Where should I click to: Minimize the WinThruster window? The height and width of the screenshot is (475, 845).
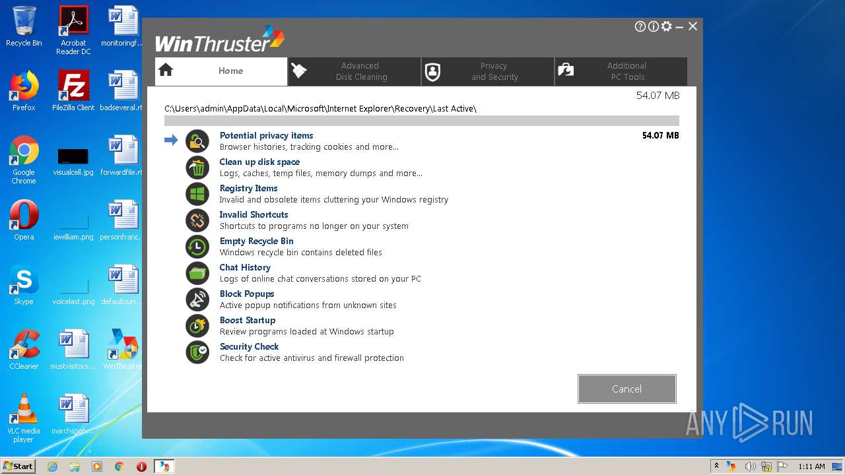679,26
